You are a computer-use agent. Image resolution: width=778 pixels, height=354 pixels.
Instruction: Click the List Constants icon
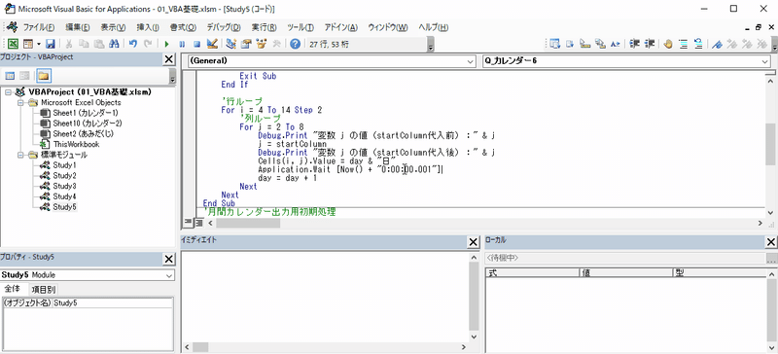tap(570, 44)
